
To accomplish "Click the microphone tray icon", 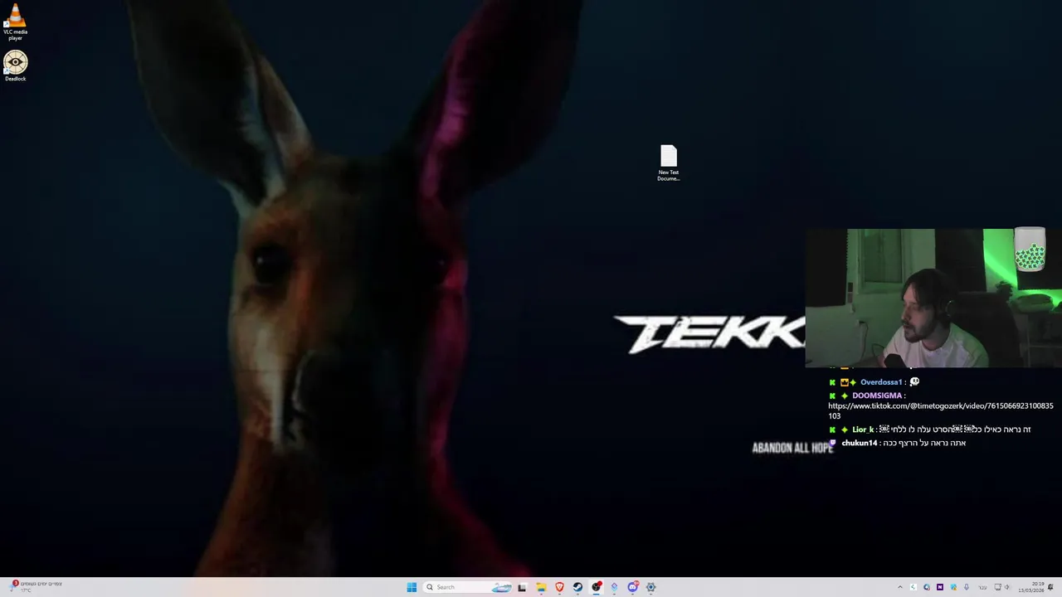I will tap(967, 587).
